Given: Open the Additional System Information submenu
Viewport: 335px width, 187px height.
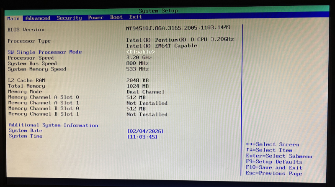Looking at the screenshot, I should (53, 125).
